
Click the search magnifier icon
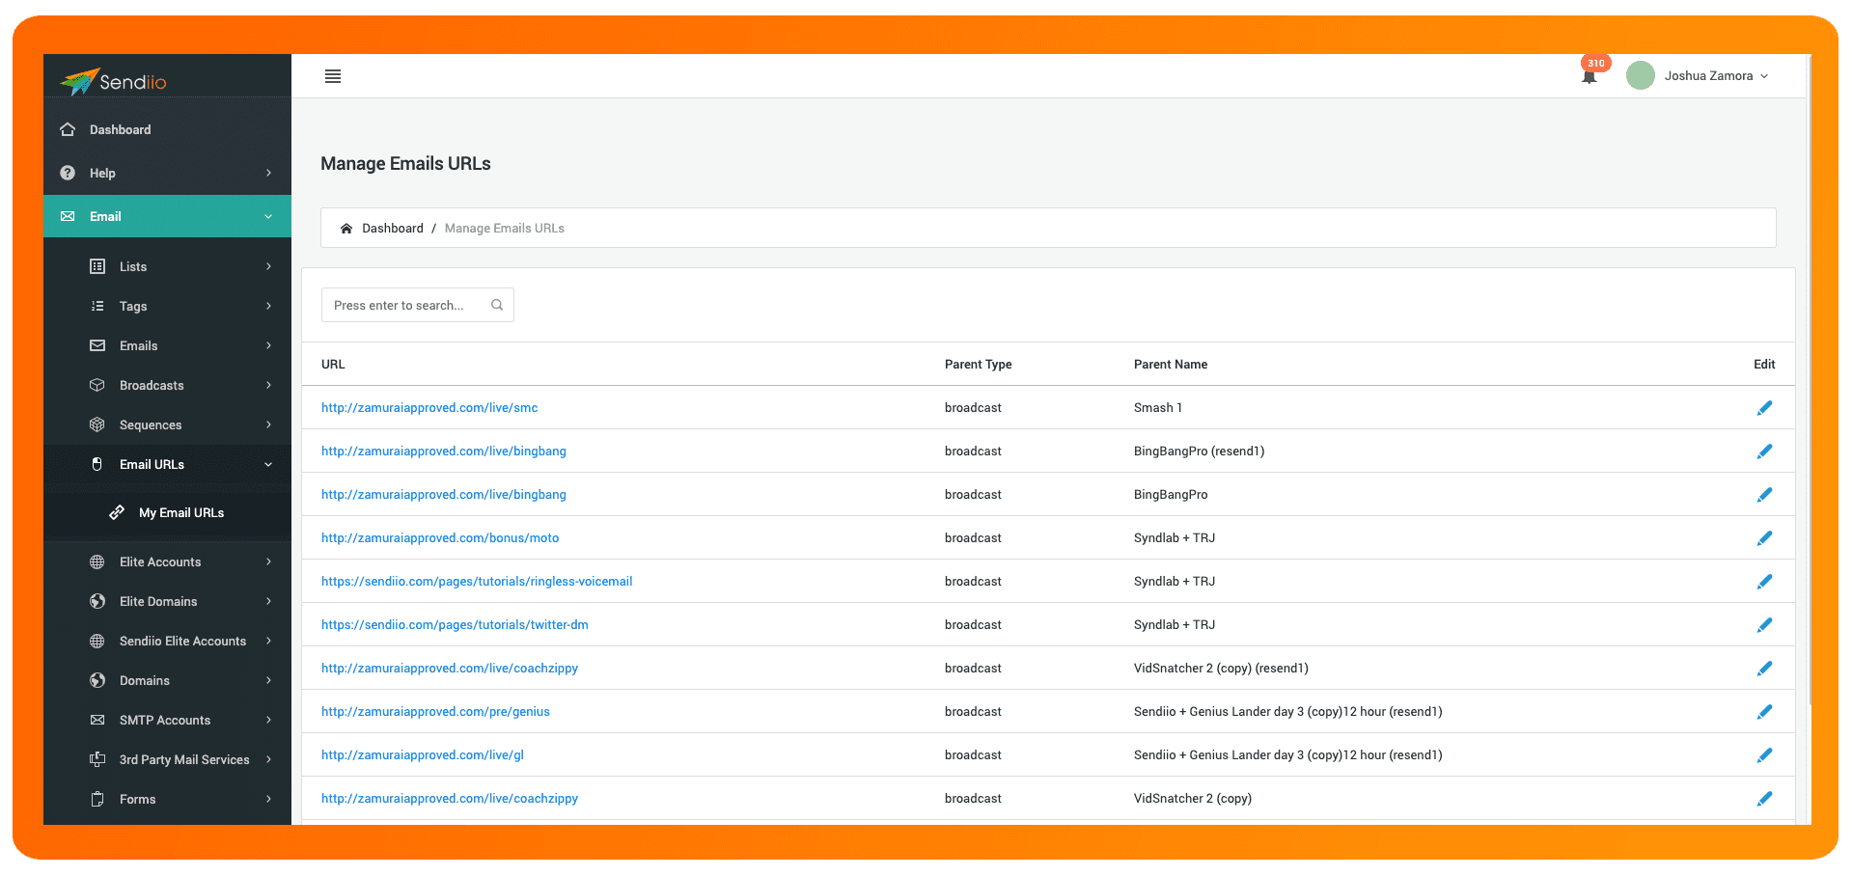click(x=497, y=305)
